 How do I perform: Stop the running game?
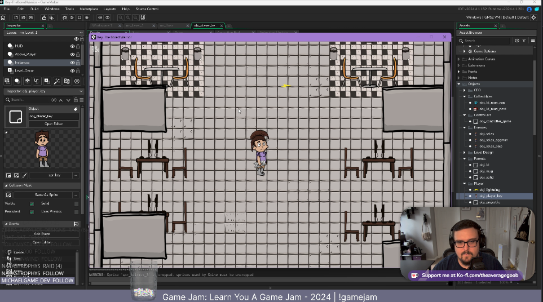tap(80, 17)
